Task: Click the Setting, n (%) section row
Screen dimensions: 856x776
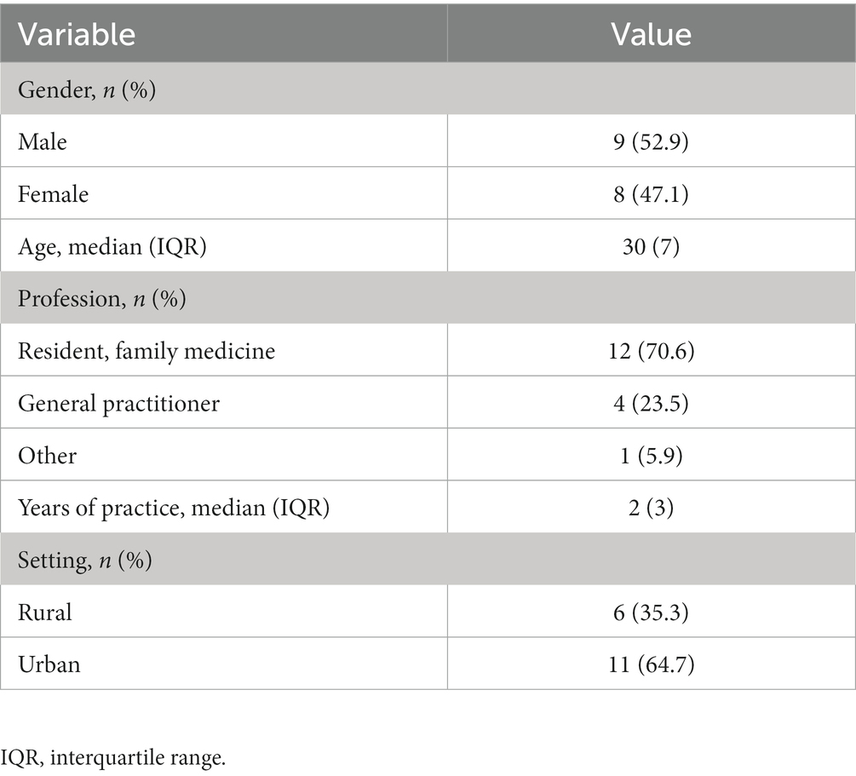Action: pyautogui.click(x=428, y=559)
